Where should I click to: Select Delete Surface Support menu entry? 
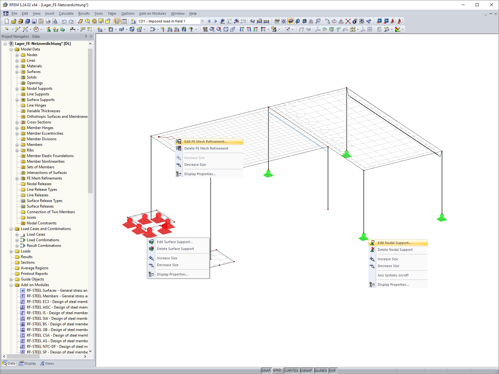tap(179, 249)
